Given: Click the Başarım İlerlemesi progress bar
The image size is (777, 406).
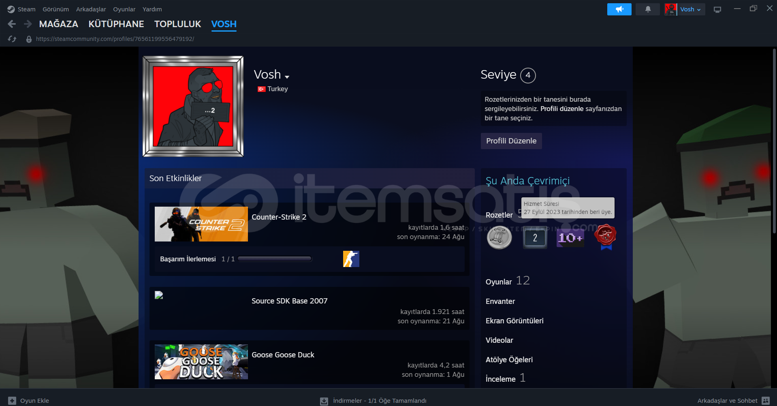Looking at the screenshot, I should coord(275,259).
